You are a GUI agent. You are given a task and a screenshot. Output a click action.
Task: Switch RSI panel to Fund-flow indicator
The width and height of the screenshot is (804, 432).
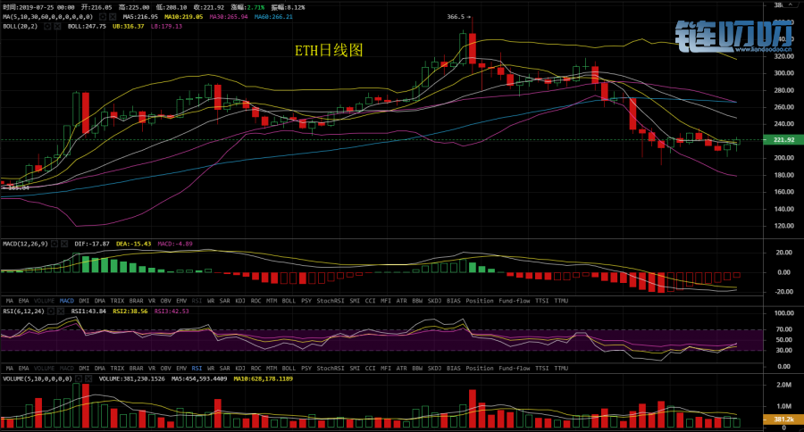point(515,369)
